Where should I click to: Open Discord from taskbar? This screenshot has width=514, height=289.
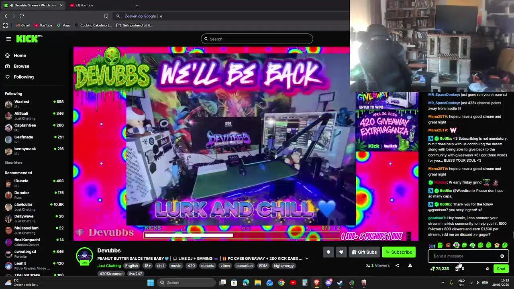coord(328,283)
